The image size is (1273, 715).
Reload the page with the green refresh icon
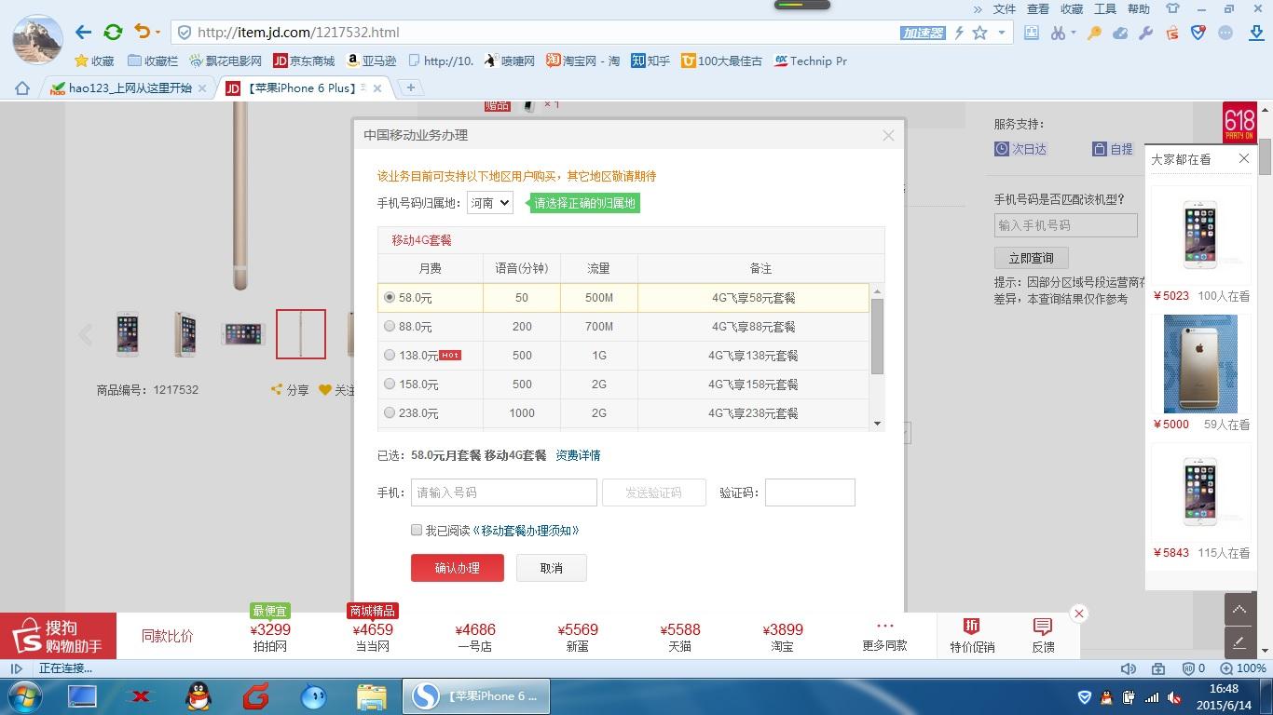(113, 33)
